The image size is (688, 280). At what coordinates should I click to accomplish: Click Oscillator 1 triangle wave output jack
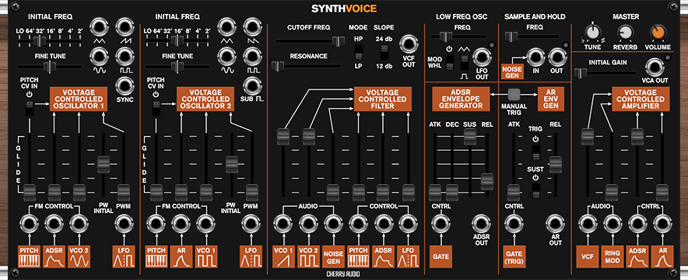(x=99, y=27)
